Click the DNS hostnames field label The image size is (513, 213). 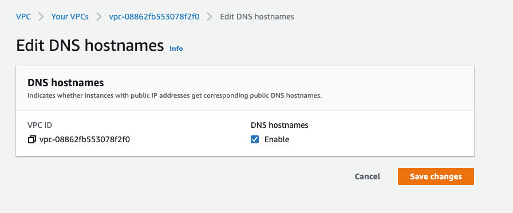point(280,125)
